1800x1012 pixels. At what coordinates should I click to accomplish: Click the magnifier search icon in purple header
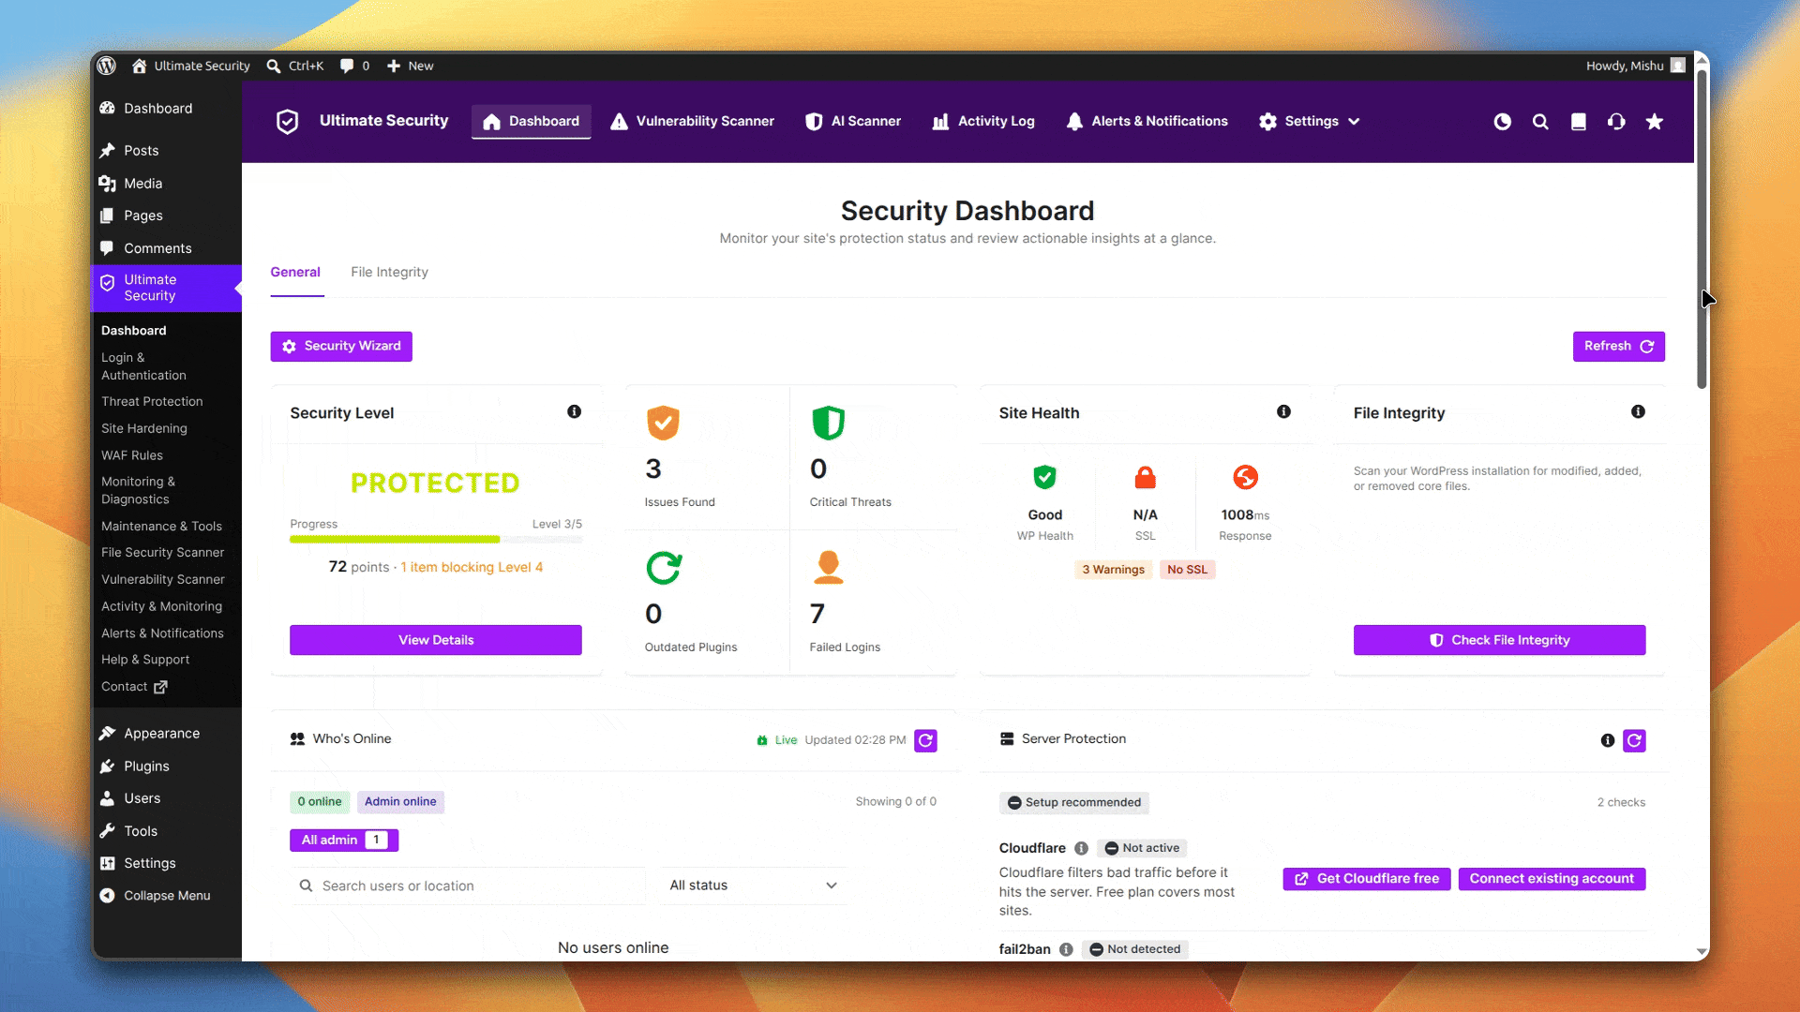click(x=1540, y=122)
